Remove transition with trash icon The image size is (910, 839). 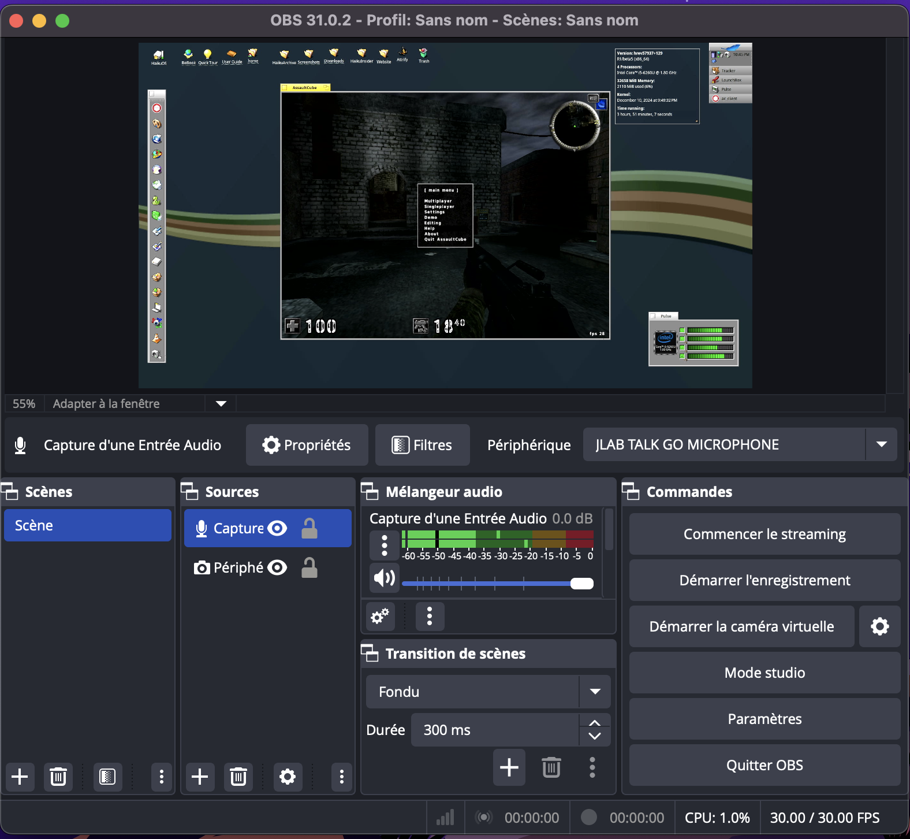(551, 767)
